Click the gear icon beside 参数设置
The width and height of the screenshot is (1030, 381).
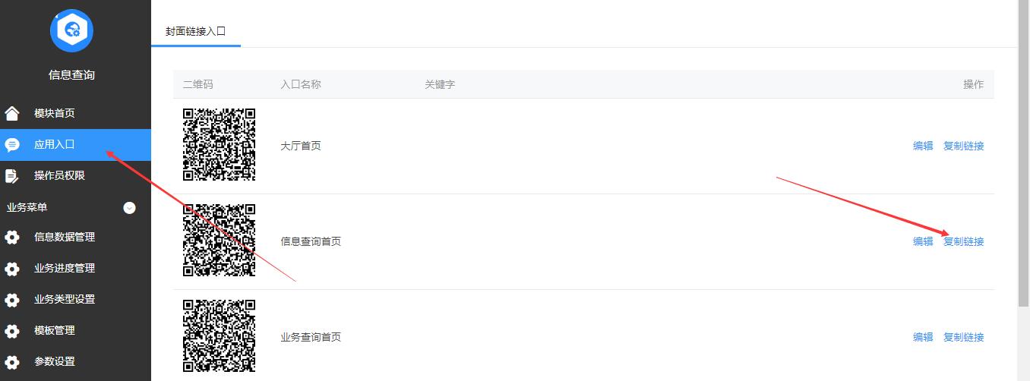(12, 362)
